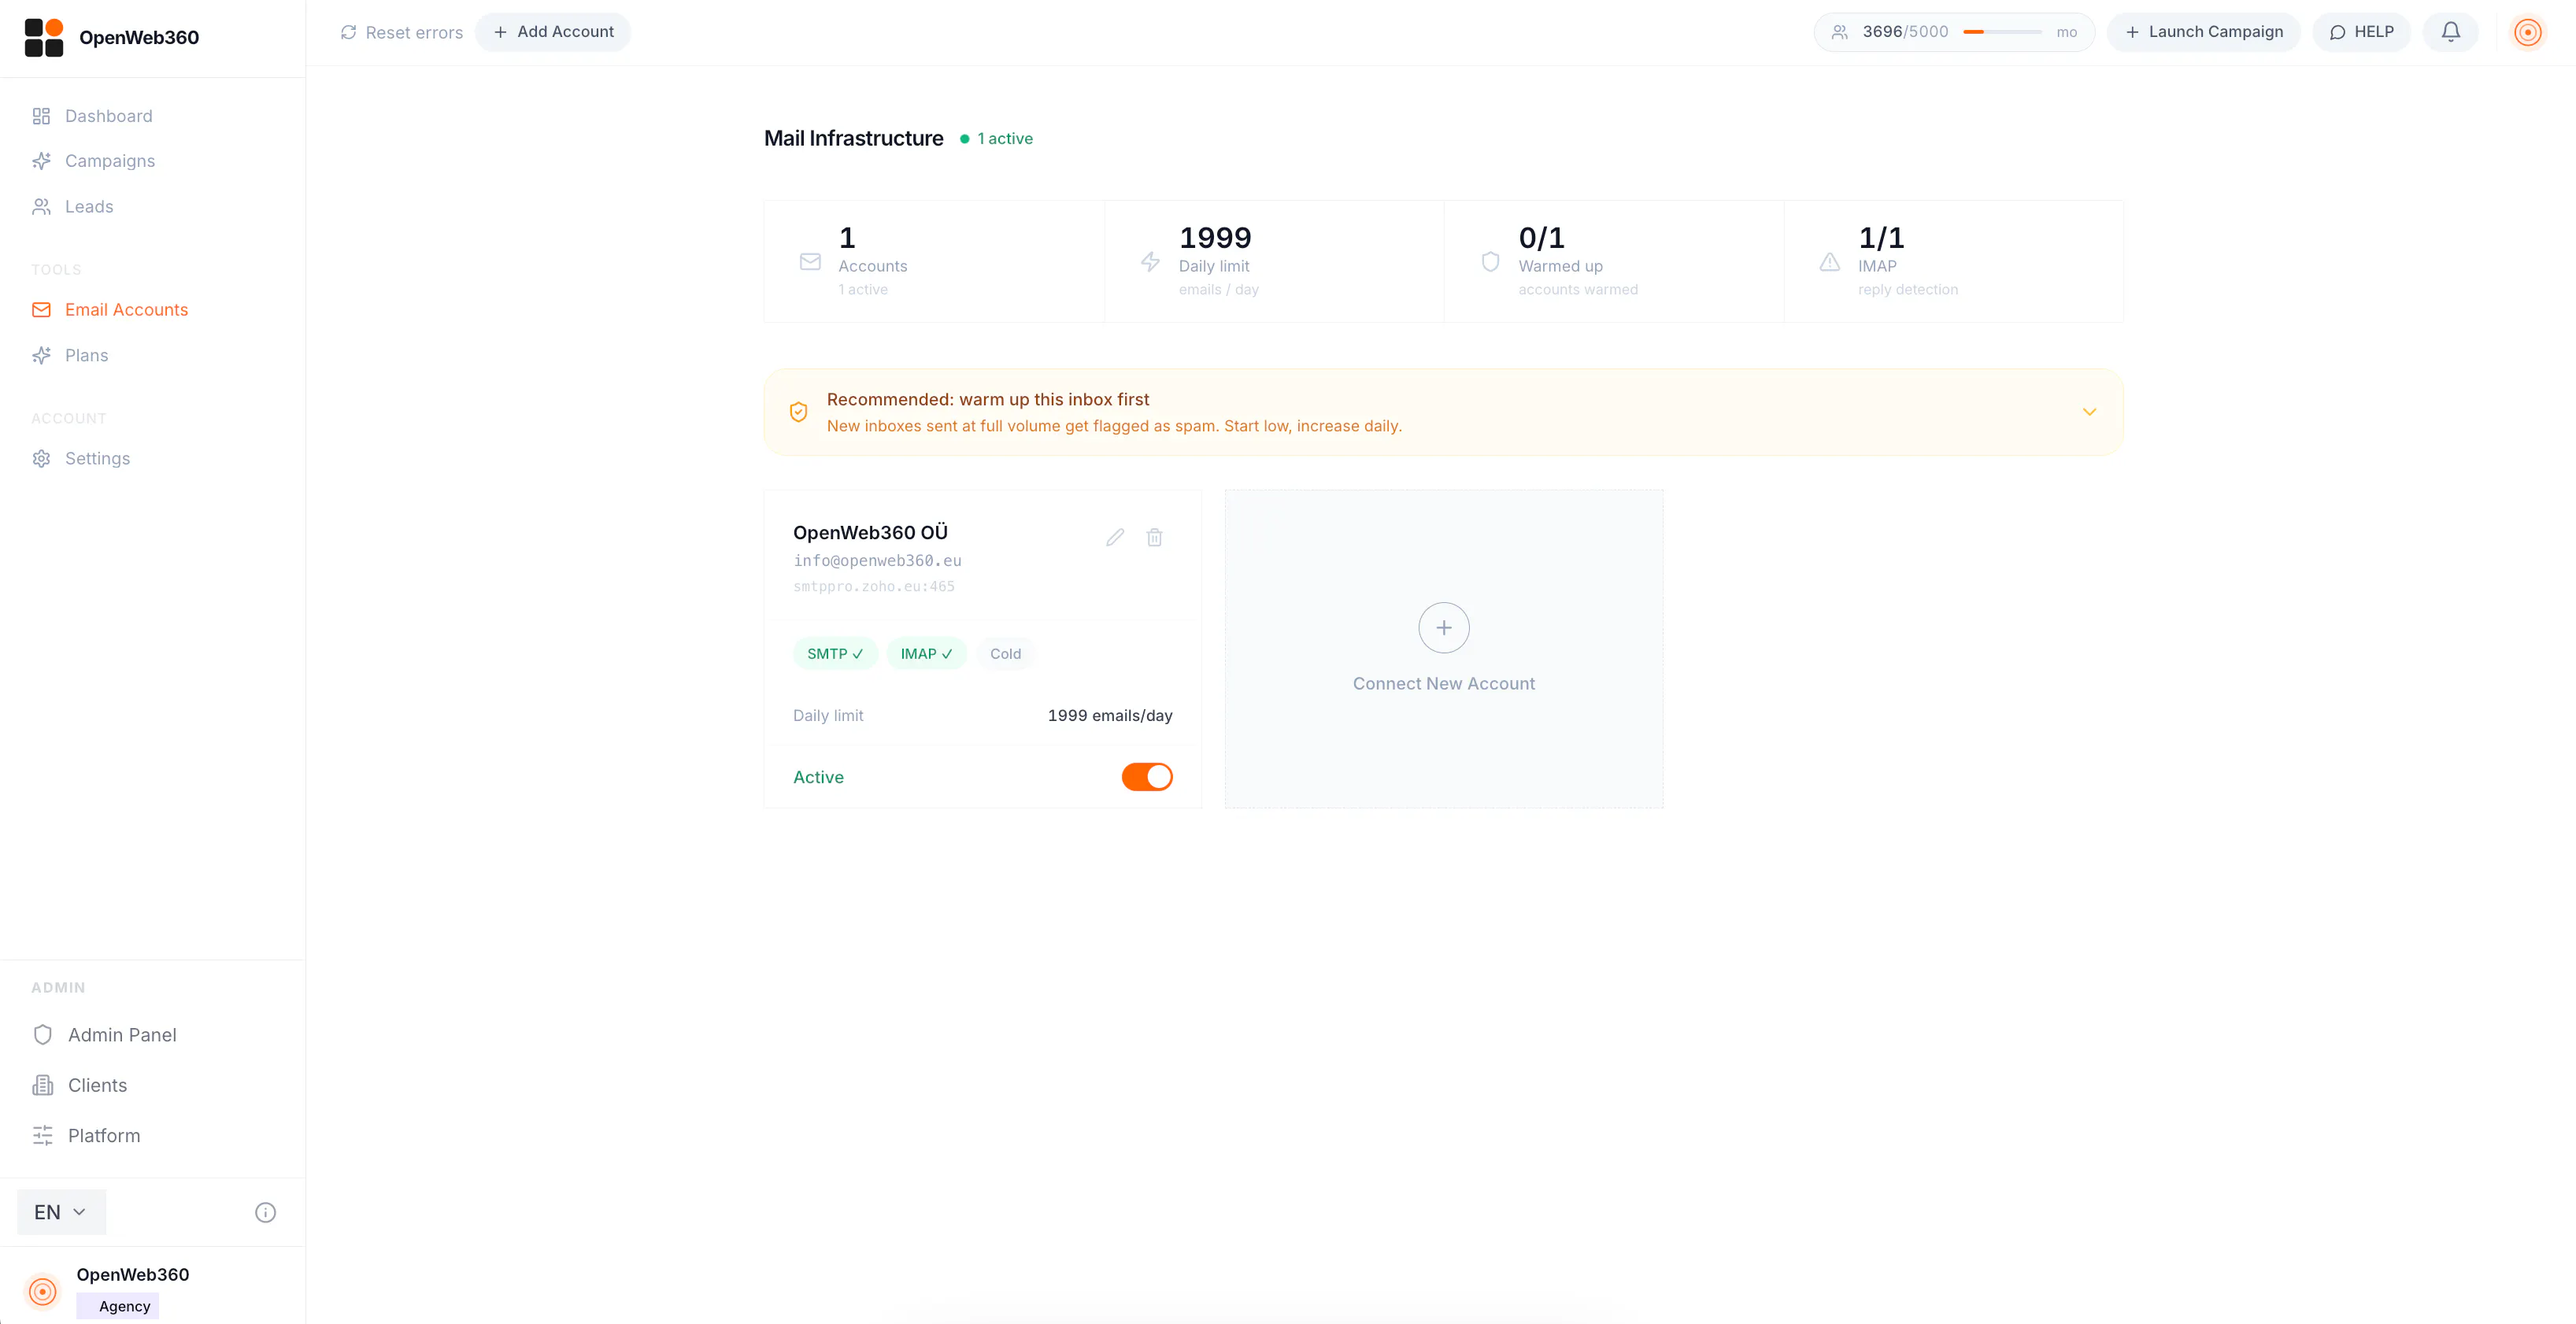The width and height of the screenshot is (2576, 1324).
Task: Click the Reset errors refresh icon
Action: click(x=348, y=32)
